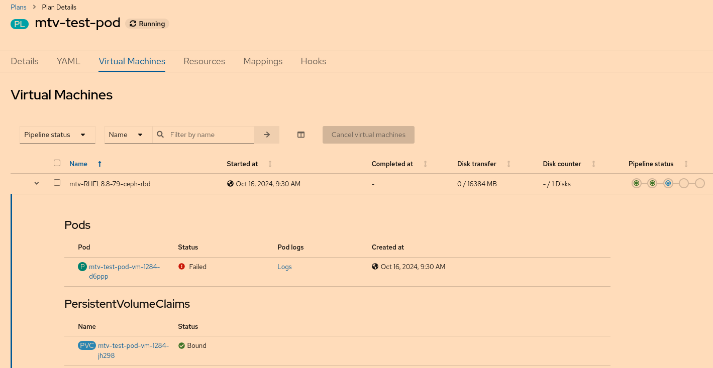Viewport: 713px width, 368px height.
Task: Click Cancel virtual machines button
Action: click(368, 135)
